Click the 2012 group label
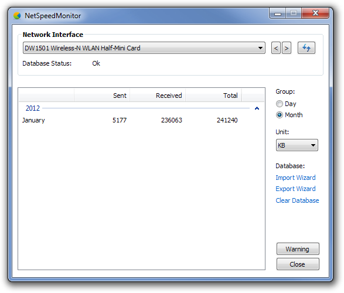Viewport: 344px width, 293px height. pos(33,108)
